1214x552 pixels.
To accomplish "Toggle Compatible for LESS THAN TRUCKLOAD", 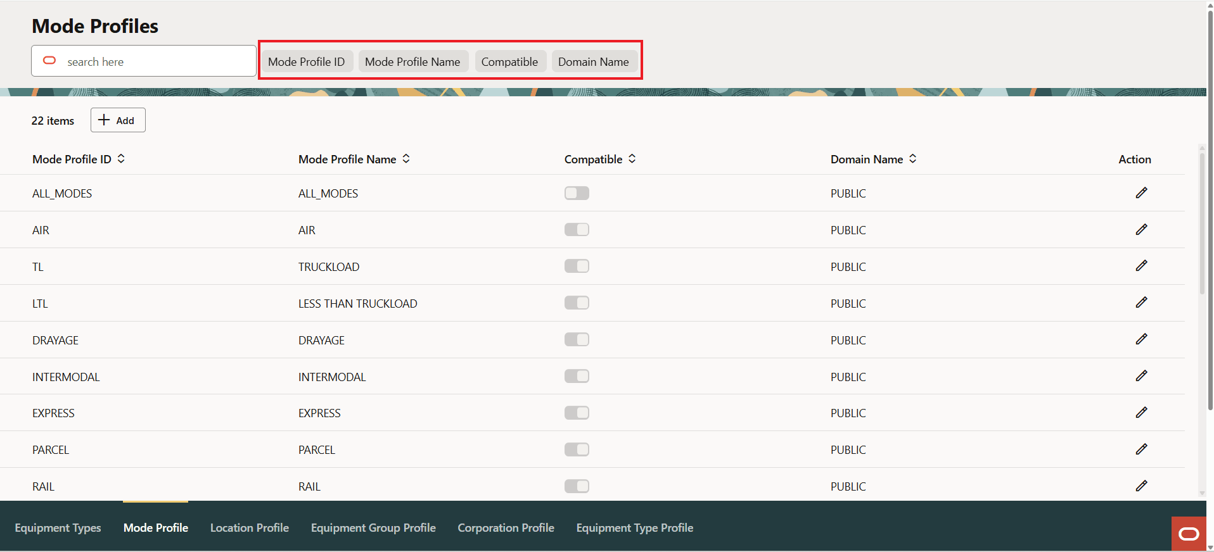I will (577, 303).
